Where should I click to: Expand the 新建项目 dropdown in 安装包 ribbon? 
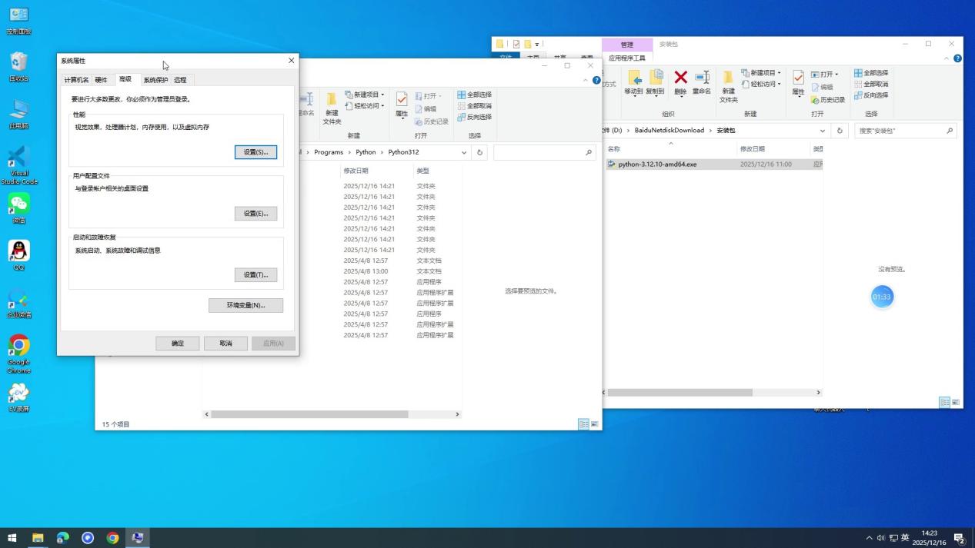tap(779, 73)
